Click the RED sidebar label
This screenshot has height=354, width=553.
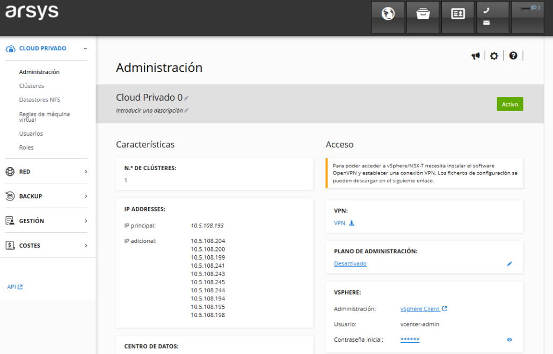pos(25,172)
